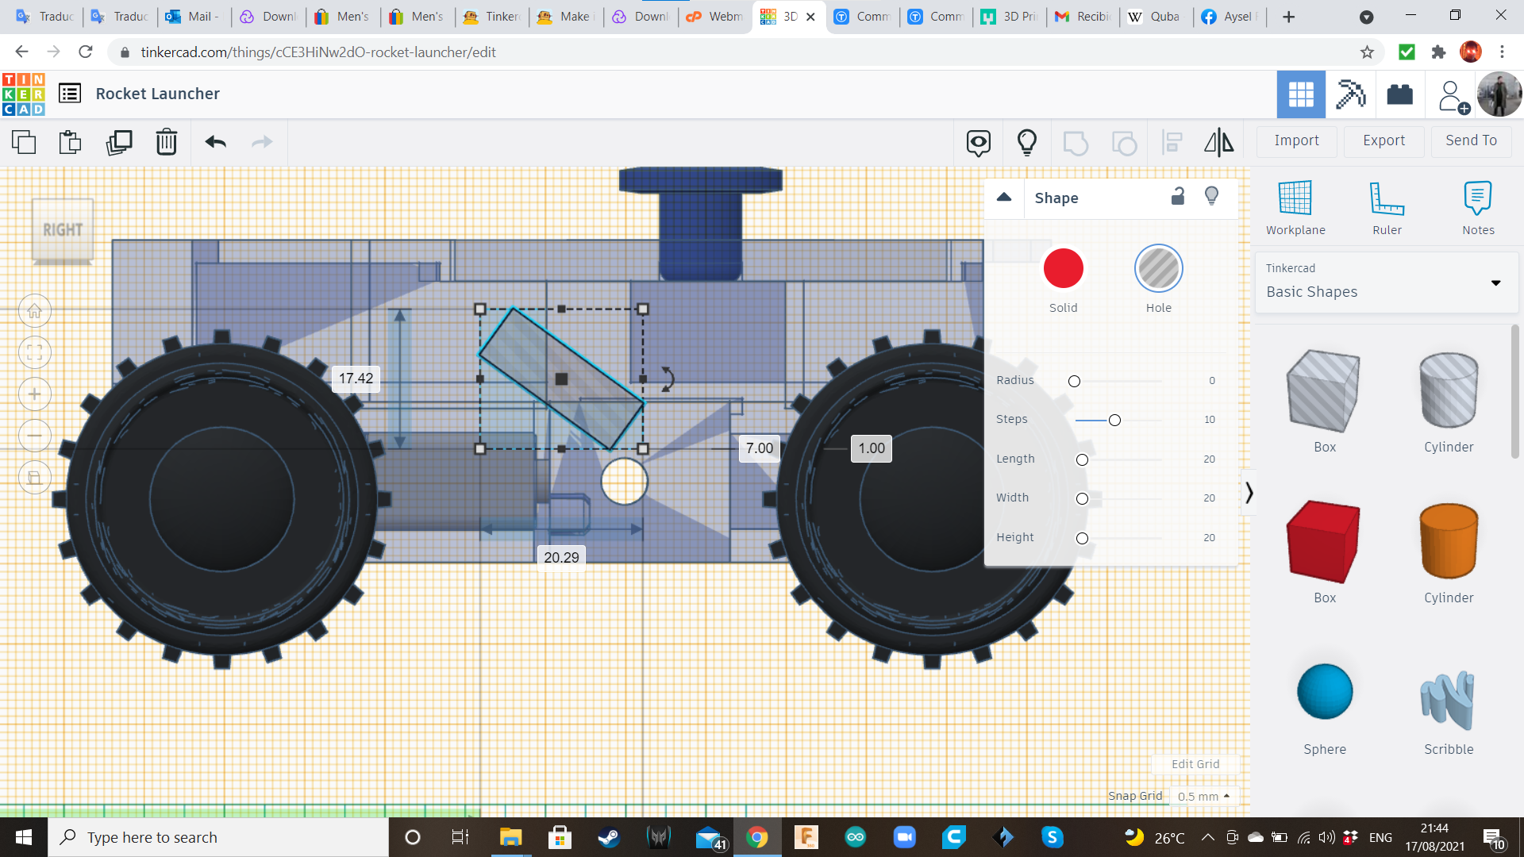1524x857 pixels.
Task: Toggle the shape lock icon
Action: 1178,197
